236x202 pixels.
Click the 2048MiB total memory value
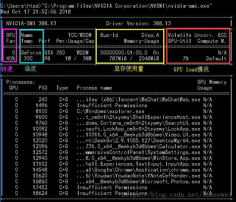click(149, 59)
